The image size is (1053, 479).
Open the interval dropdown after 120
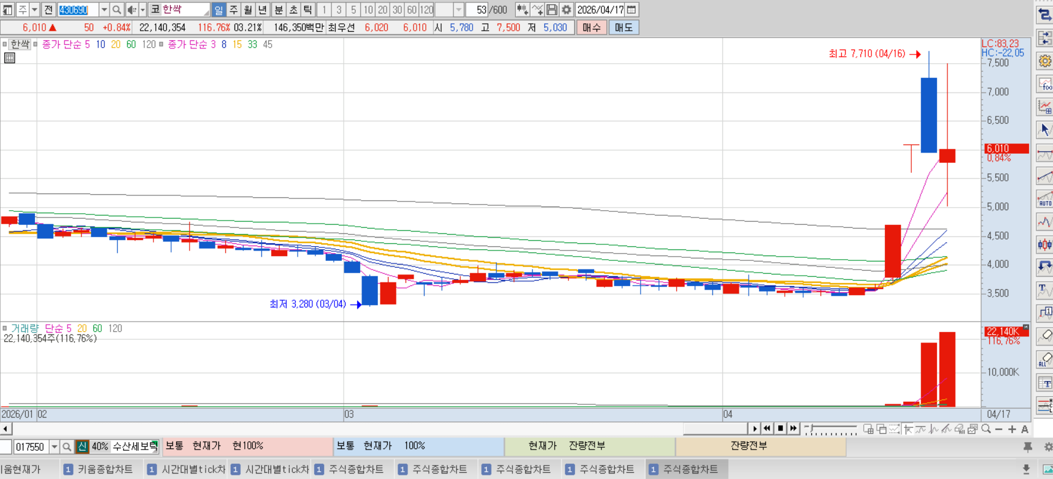[x=458, y=10]
